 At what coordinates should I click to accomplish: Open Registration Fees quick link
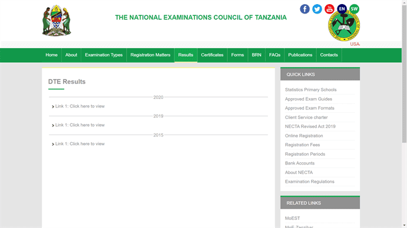click(302, 145)
